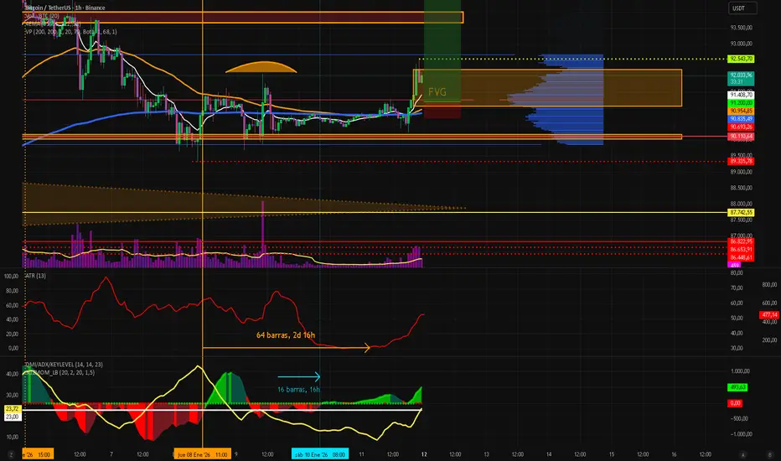Click the green 91.200,00 price label
Screen dimensions: 781x461
click(741, 102)
